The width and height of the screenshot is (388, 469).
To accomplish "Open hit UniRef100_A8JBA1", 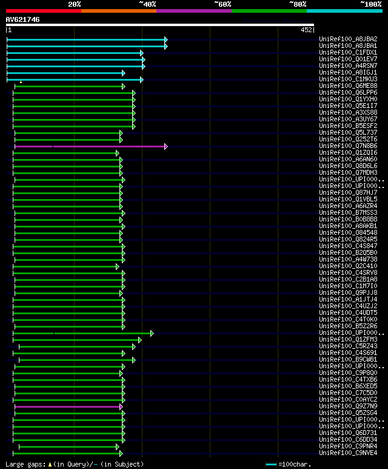I will [348, 46].
